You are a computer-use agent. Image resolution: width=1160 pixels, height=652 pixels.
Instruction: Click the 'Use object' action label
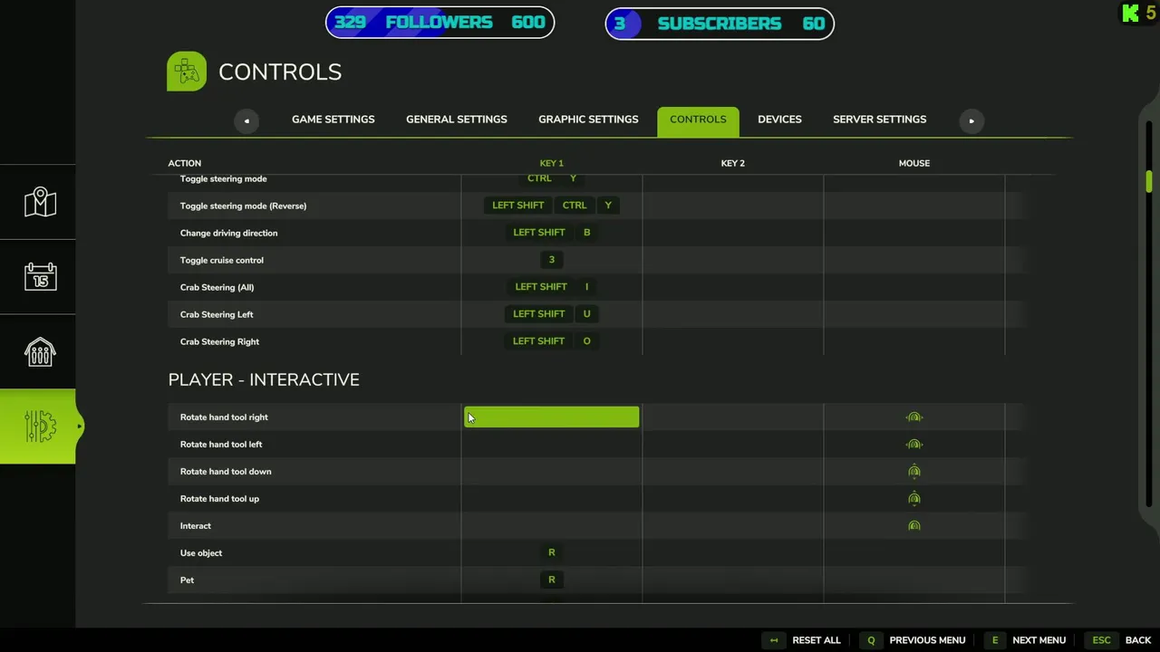coord(201,553)
